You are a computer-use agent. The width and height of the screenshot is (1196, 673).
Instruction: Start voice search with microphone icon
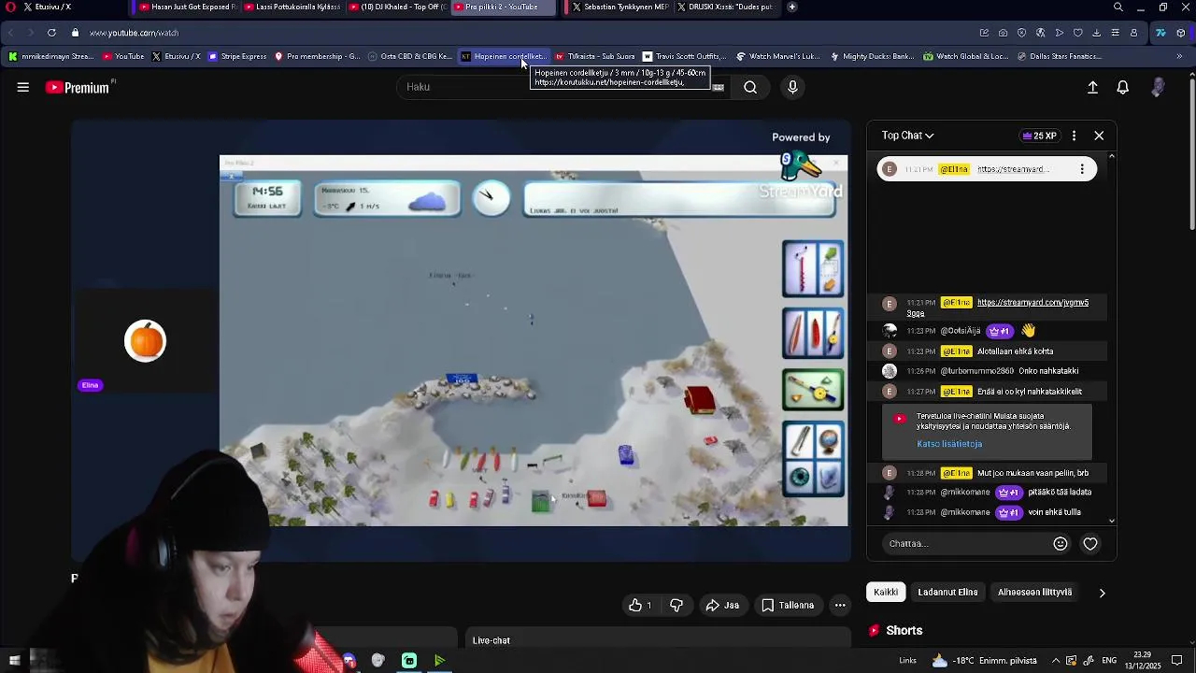click(x=792, y=87)
